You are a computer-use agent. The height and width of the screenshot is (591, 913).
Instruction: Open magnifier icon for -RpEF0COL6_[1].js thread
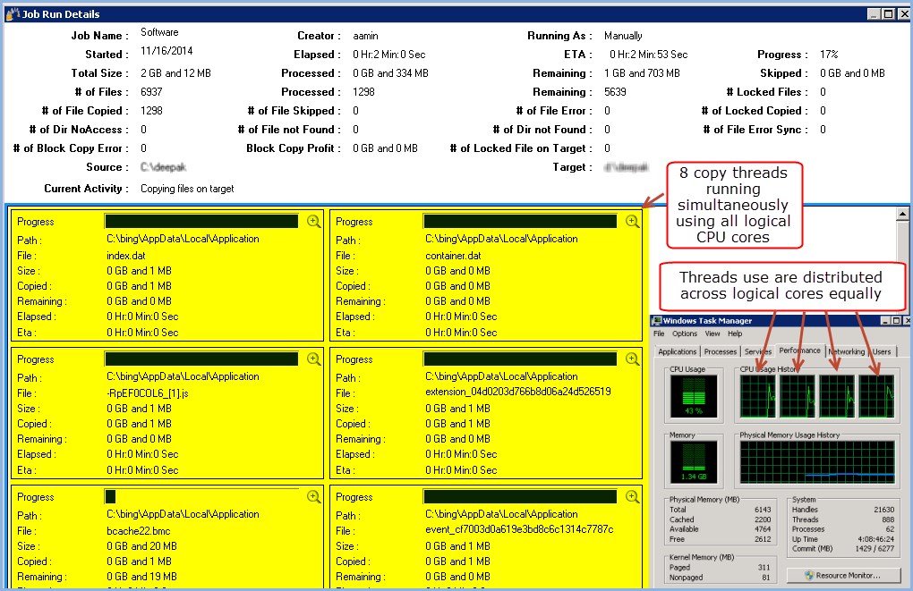[x=314, y=359]
